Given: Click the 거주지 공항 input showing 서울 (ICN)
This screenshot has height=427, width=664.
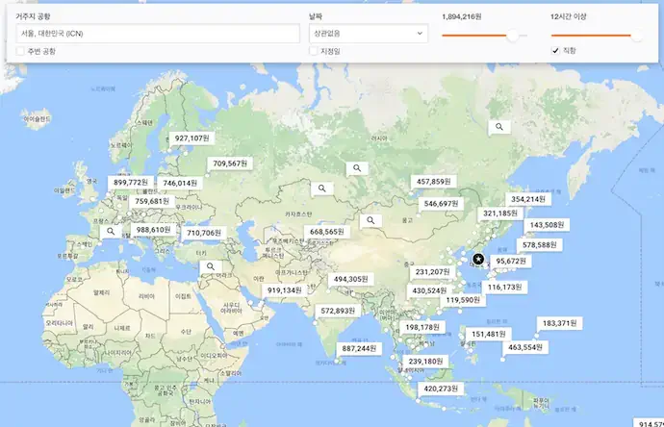Looking at the screenshot, I should click(158, 34).
